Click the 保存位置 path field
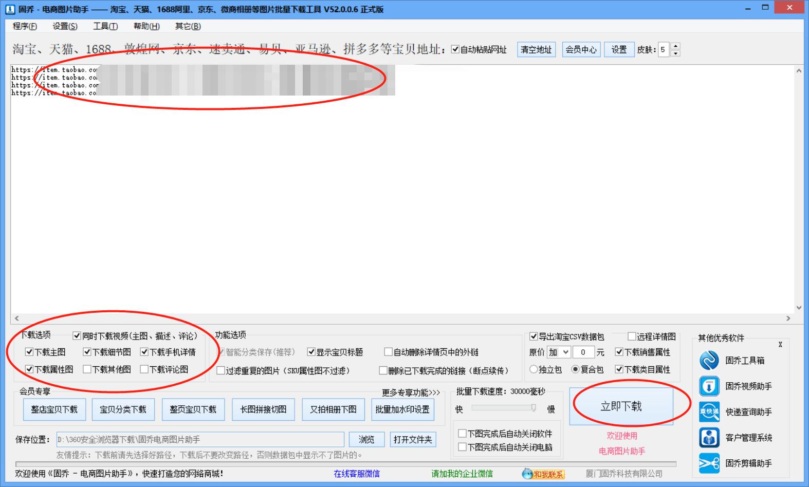 (x=200, y=439)
